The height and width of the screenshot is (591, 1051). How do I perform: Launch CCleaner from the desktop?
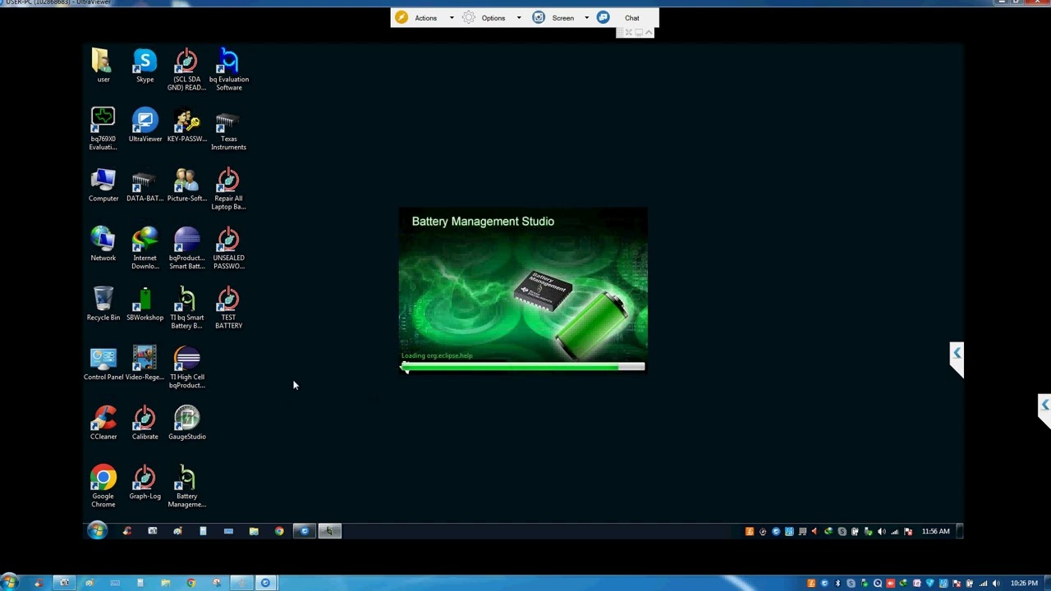[103, 423]
